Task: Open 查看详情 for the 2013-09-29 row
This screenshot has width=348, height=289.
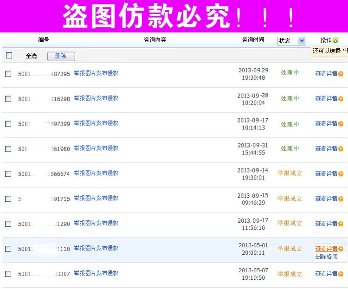Action: 326,73
